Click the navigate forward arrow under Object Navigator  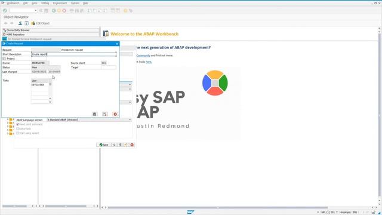11,23
